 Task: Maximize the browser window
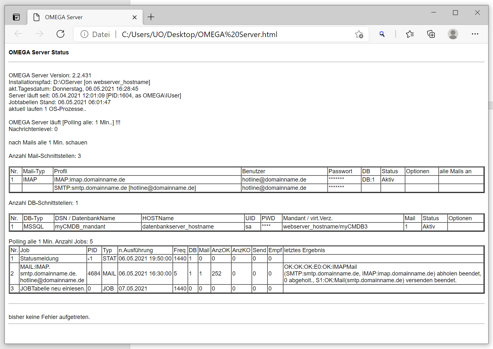pyautogui.click(x=455, y=13)
